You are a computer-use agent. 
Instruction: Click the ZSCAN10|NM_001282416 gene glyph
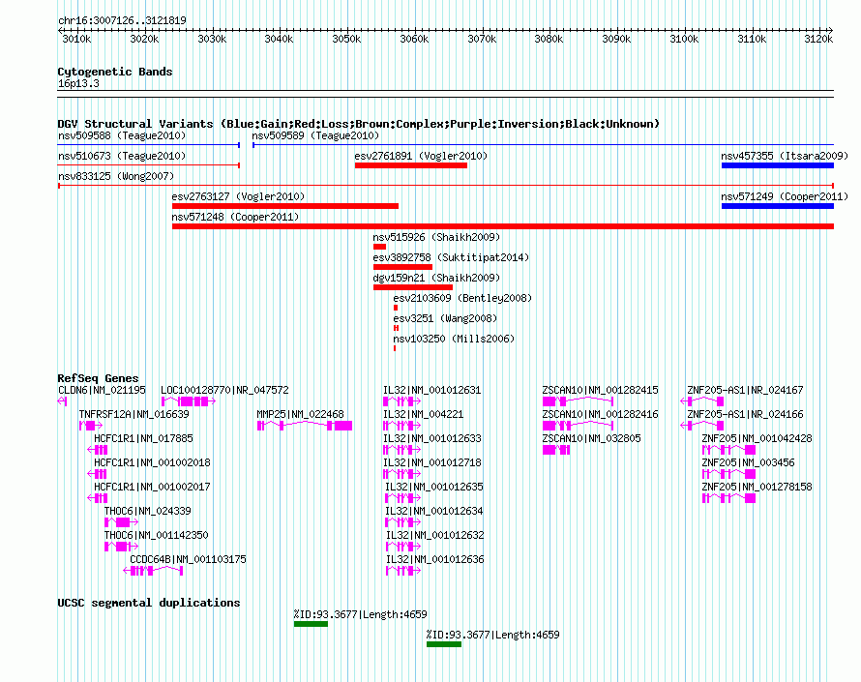tap(578, 426)
